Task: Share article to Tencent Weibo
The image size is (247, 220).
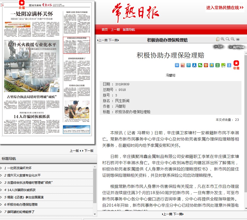Action: (189, 65)
